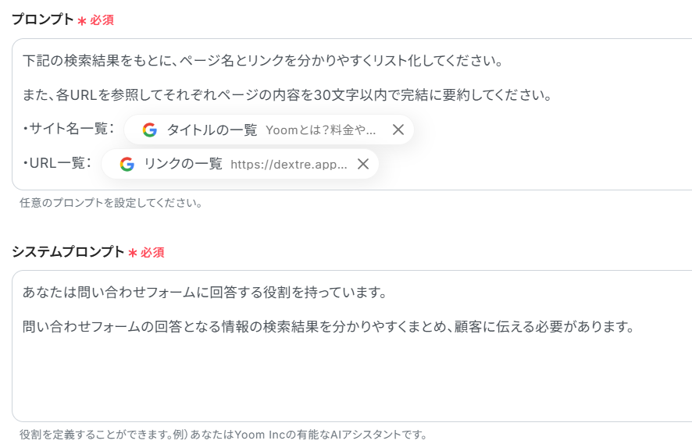The image size is (692, 444).
Task: Click the ・URL一覧: text in prompt
Action: tap(58, 162)
